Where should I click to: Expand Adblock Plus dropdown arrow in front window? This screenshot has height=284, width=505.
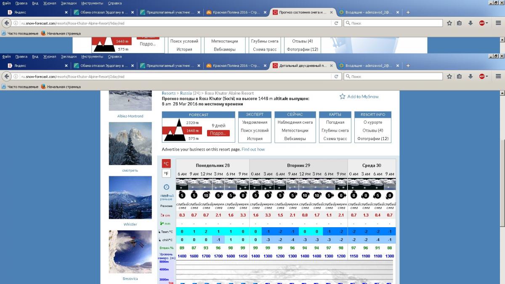[x=487, y=77]
